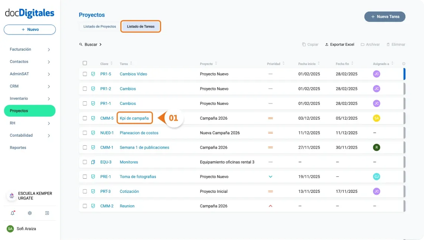Image resolution: width=424 pixels, height=240 pixels.
Task: Click the yellow SA avatar on the CMM-5 row
Action: coord(376,118)
